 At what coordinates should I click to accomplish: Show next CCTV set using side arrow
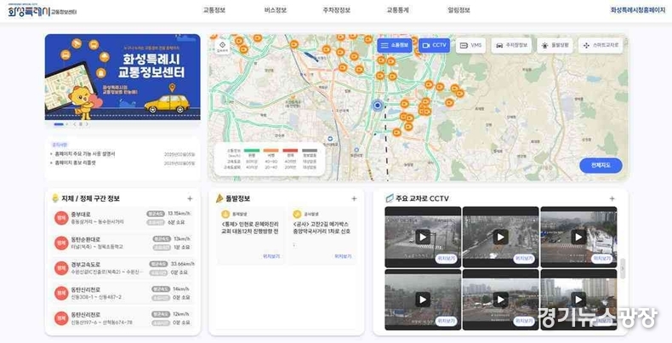[623, 269]
